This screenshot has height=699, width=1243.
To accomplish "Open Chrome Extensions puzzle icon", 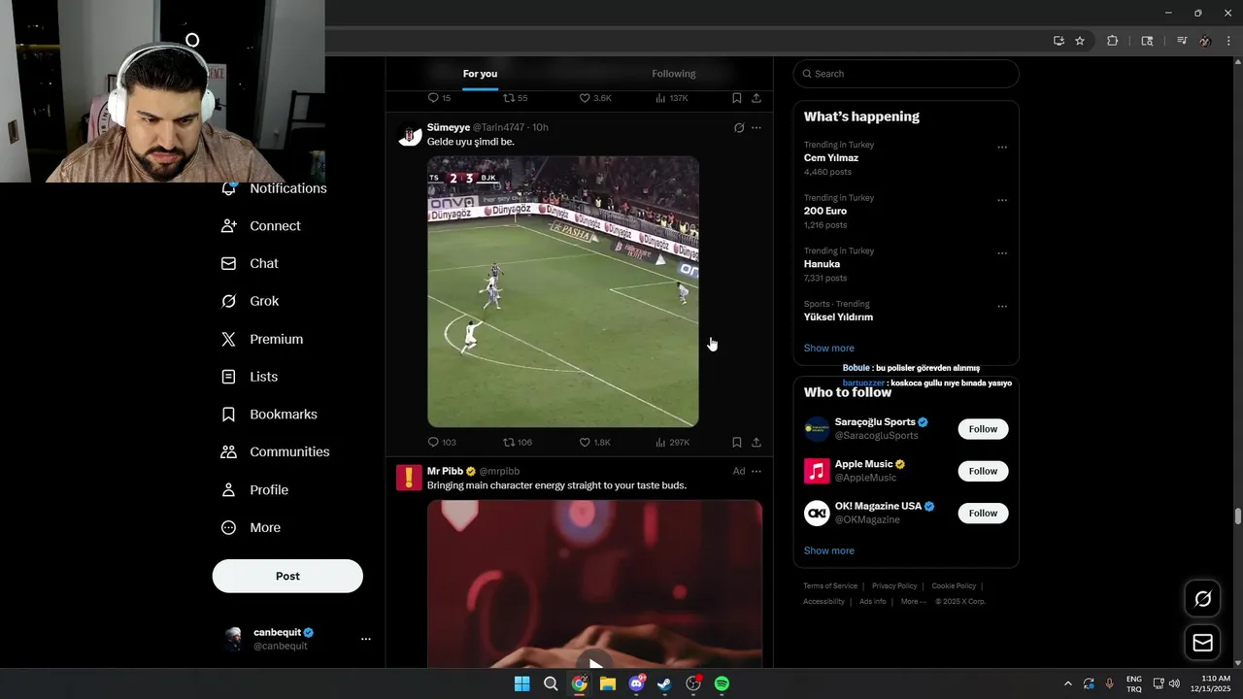I will 1113,41.
